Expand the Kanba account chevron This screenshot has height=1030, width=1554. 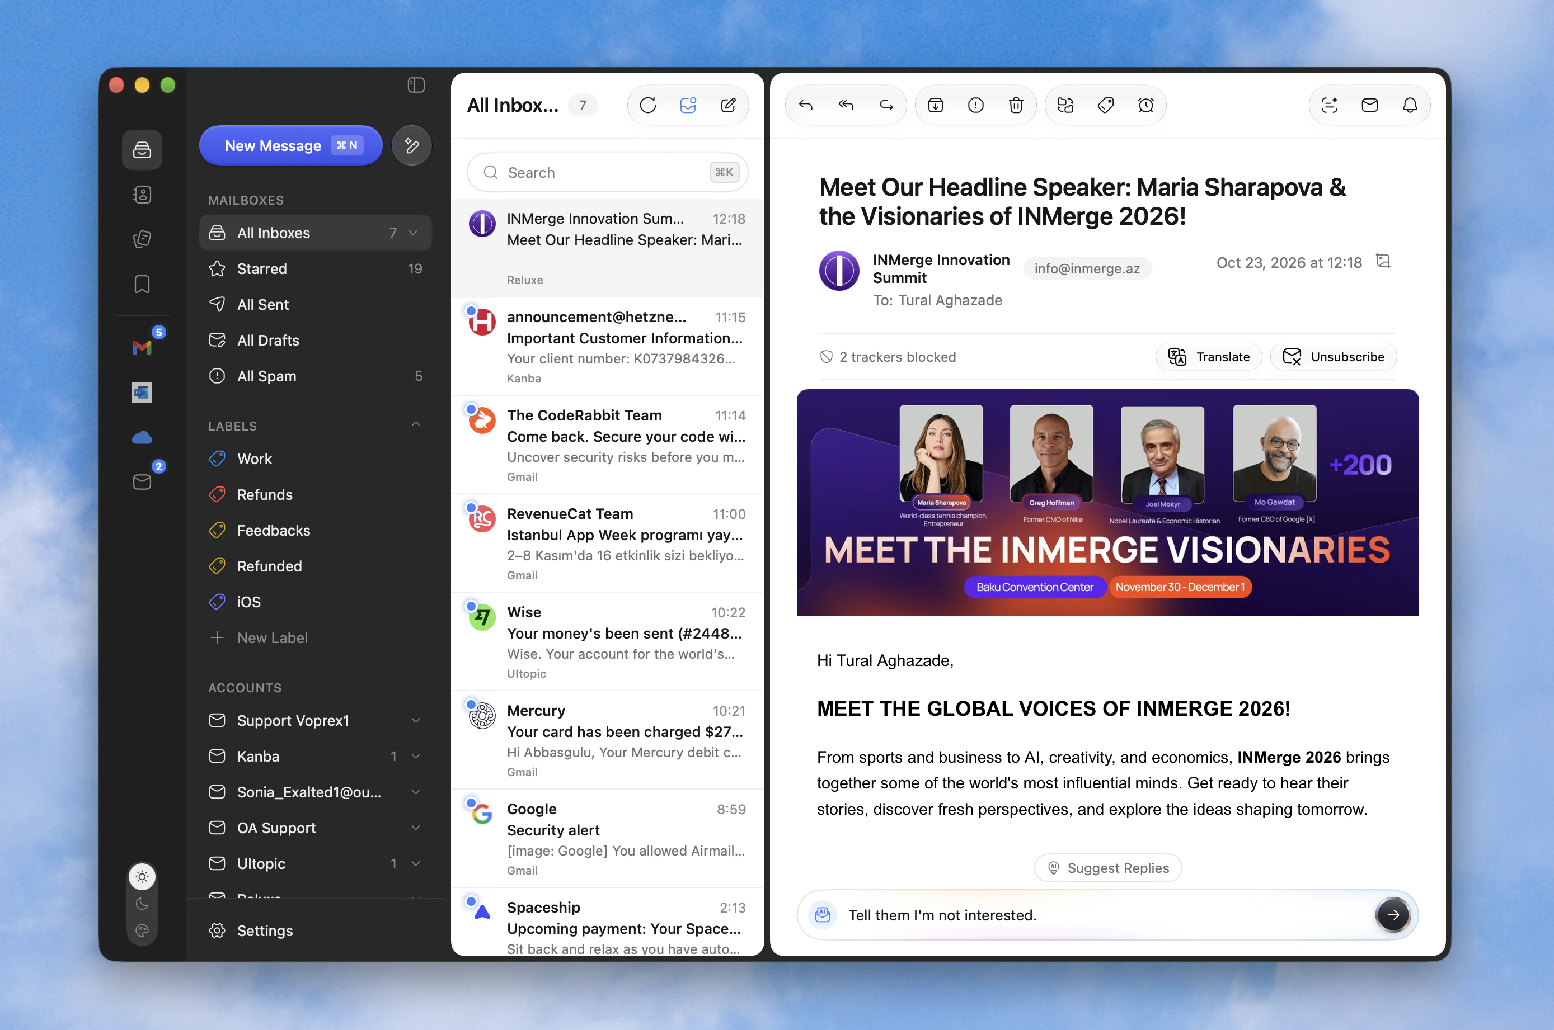click(415, 756)
